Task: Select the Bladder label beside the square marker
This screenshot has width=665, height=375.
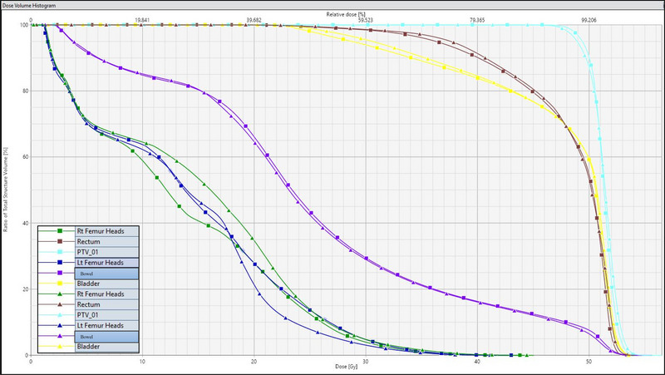Action: pyautogui.click(x=88, y=284)
